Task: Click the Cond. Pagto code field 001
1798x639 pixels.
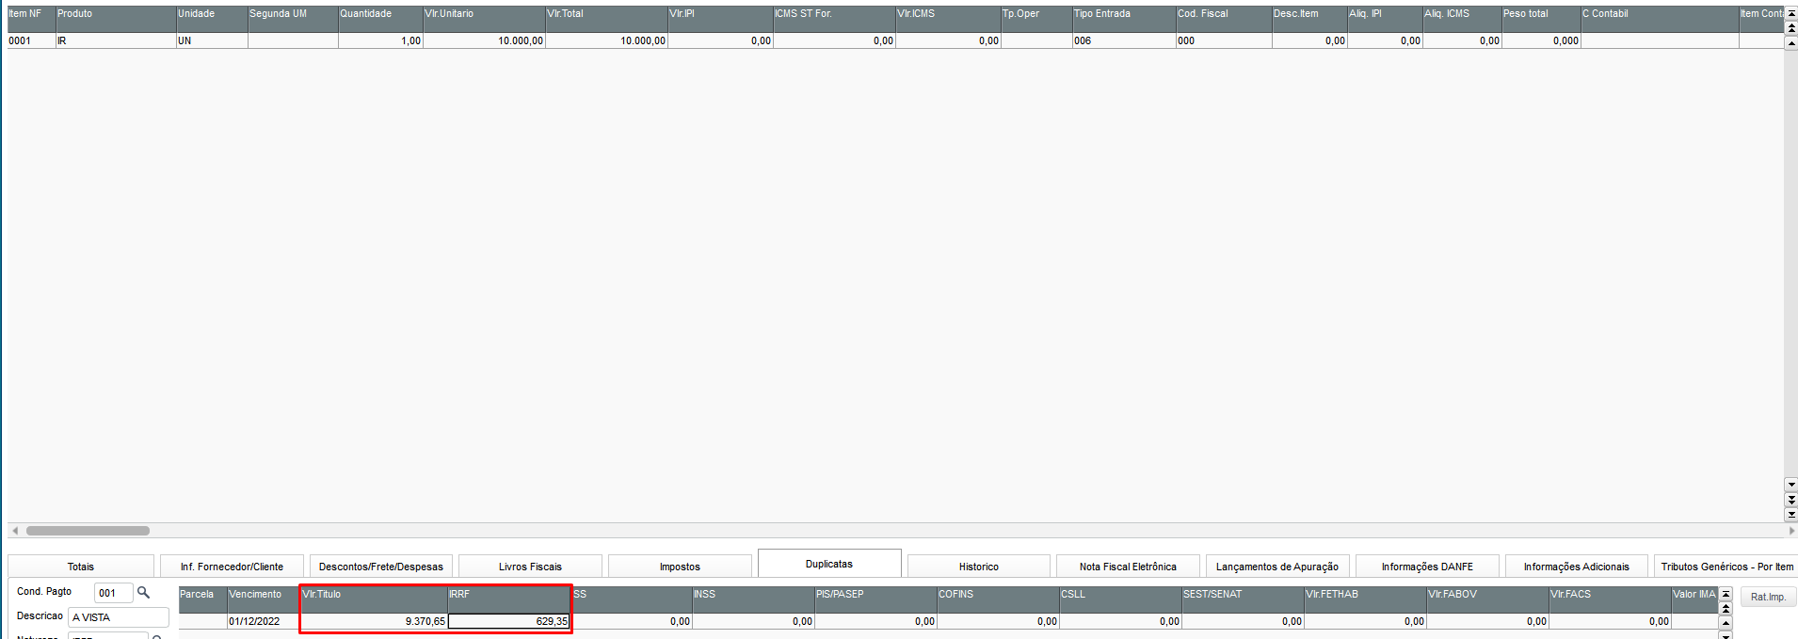Action: [x=113, y=593]
